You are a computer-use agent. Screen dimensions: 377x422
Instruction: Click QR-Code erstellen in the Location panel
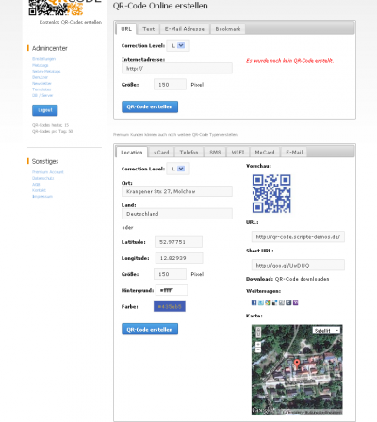[150, 329]
